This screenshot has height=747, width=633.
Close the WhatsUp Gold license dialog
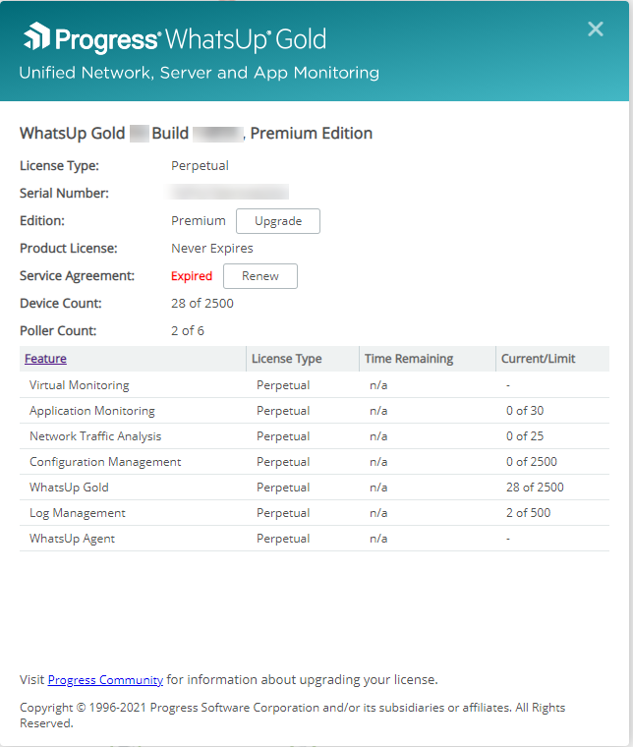coord(595,29)
